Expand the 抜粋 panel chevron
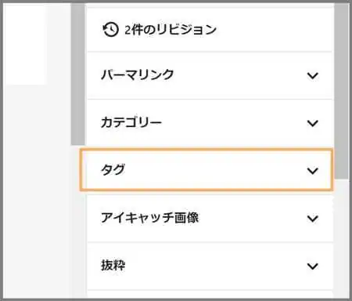Image resolution: width=352 pixels, height=301 pixels. coord(312,266)
